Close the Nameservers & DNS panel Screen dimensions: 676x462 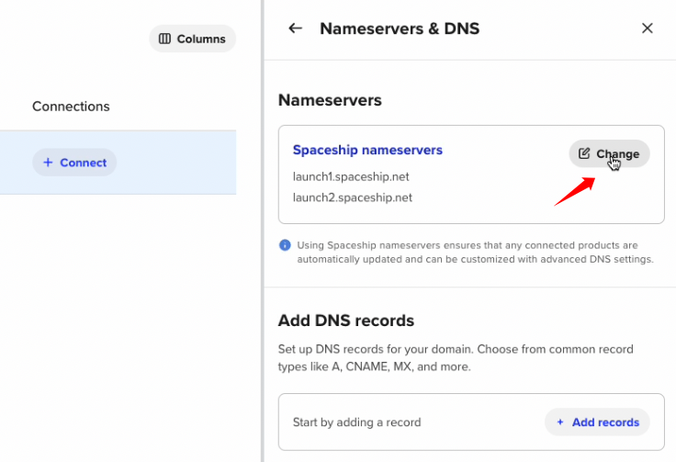pyautogui.click(x=648, y=28)
